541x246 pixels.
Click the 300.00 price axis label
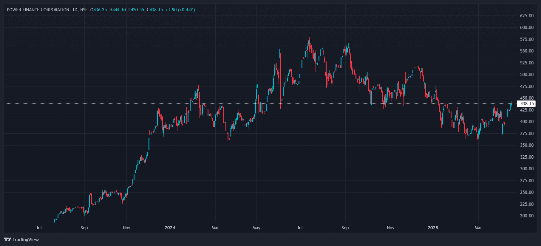(x=527, y=169)
